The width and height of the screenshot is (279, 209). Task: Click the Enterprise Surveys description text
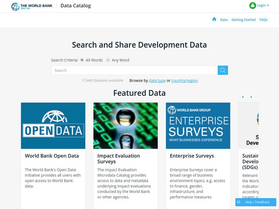pos(197,183)
